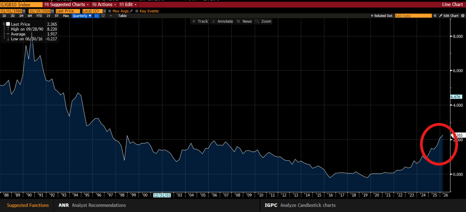Open the Actions menu
Screen dimensions: 466x212
pos(104,5)
